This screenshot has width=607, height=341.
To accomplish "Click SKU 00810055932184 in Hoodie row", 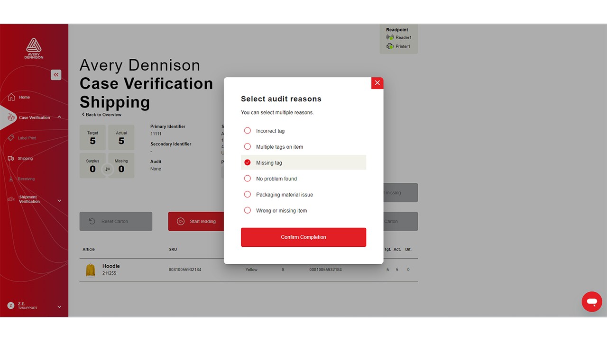I will pyautogui.click(x=185, y=270).
